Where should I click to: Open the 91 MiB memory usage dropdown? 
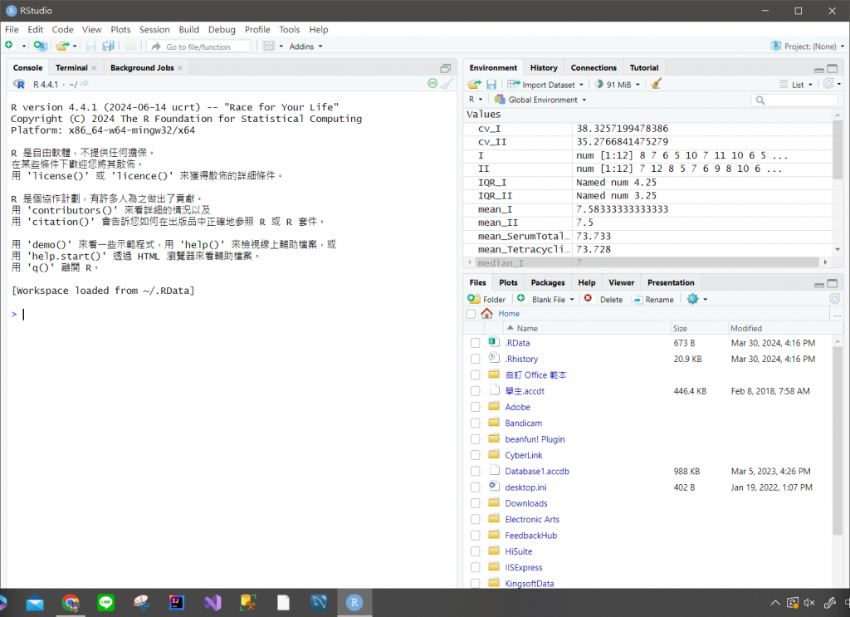[618, 85]
